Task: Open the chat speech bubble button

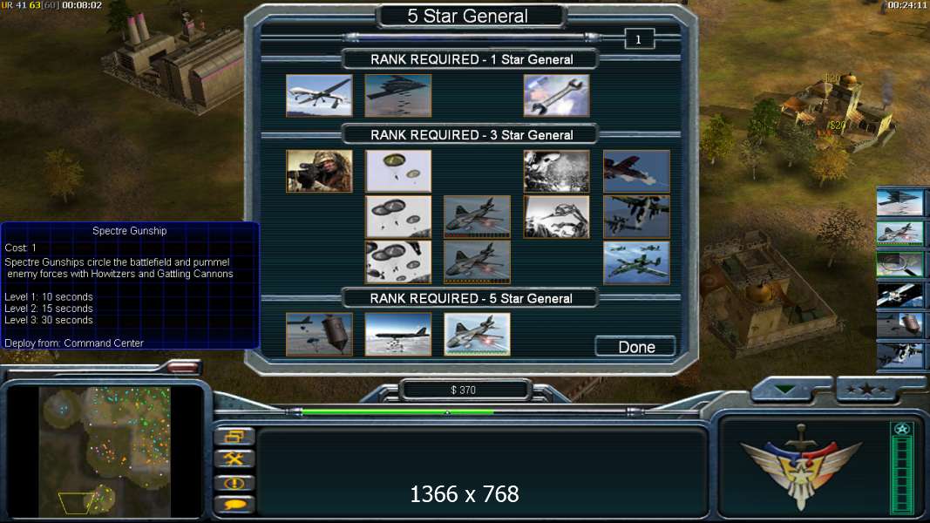Action: pyautogui.click(x=234, y=505)
